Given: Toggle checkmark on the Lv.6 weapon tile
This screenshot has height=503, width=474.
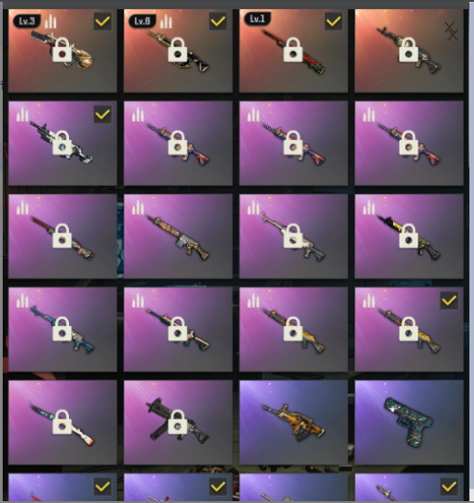Looking at the screenshot, I should (218, 22).
